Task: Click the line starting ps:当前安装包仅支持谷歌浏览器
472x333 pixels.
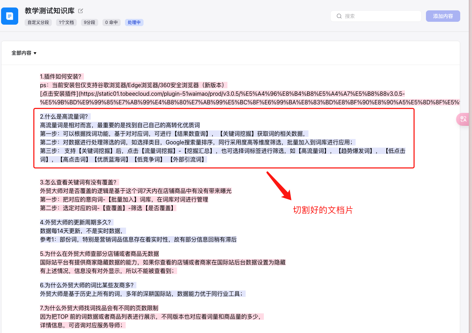Action: click(x=134, y=85)
